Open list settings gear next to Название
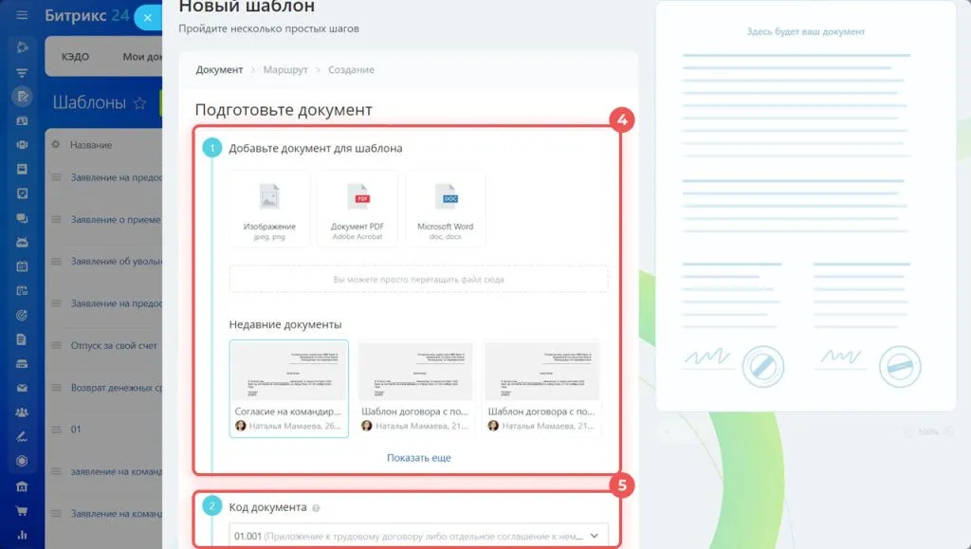 [x=56, y=145]
